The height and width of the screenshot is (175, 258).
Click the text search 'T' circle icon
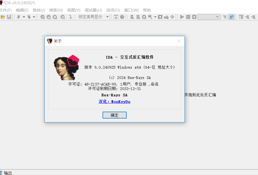(49, 17)
